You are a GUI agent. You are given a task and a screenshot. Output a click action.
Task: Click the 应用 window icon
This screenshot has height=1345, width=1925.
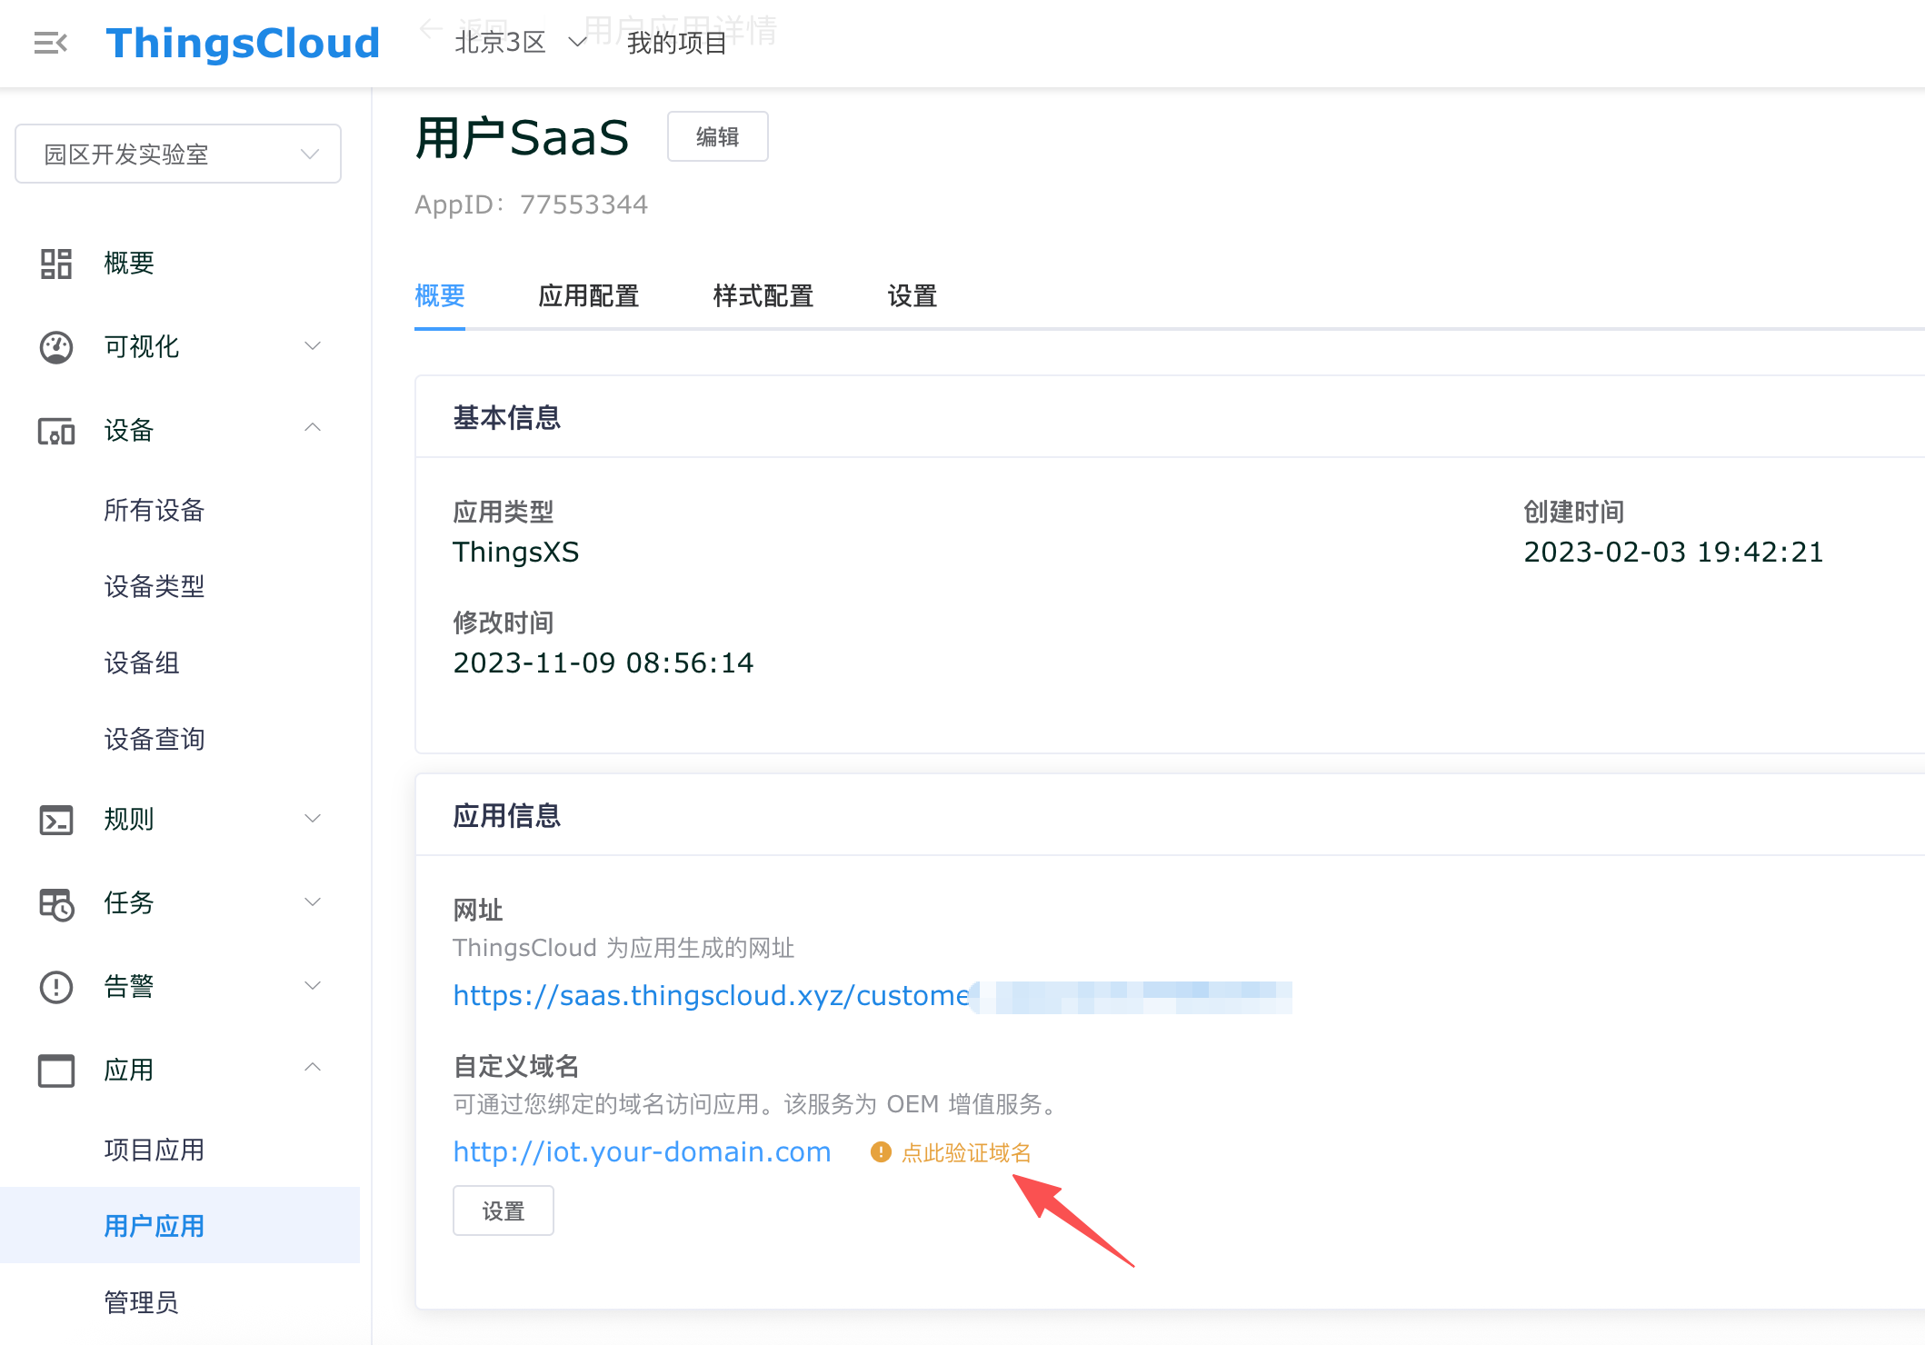pos(55,1071)
